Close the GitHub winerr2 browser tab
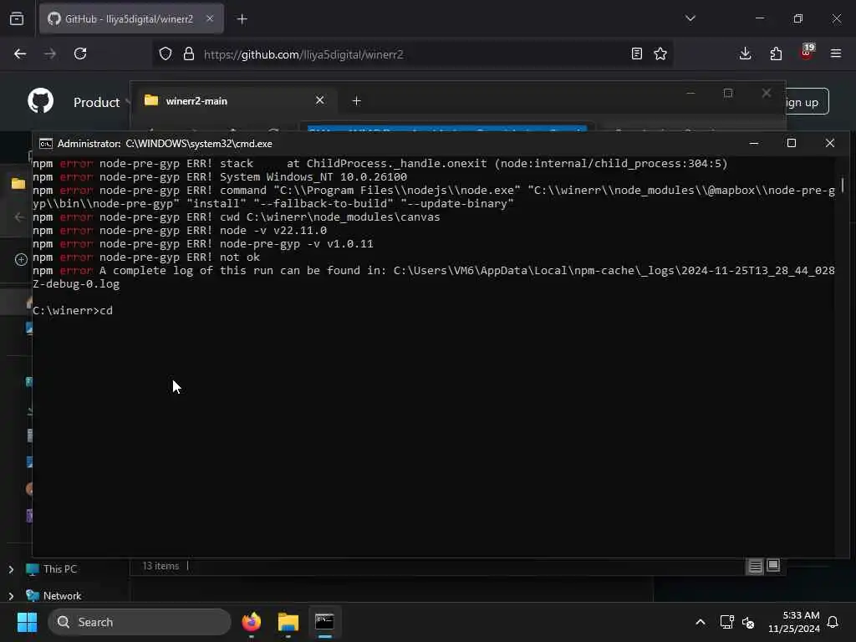The height and width of the screenshot is (642, 856). point(210,19)
